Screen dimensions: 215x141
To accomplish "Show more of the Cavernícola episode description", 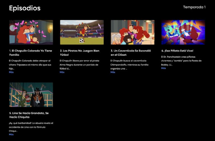I will (x=113, y=72).
